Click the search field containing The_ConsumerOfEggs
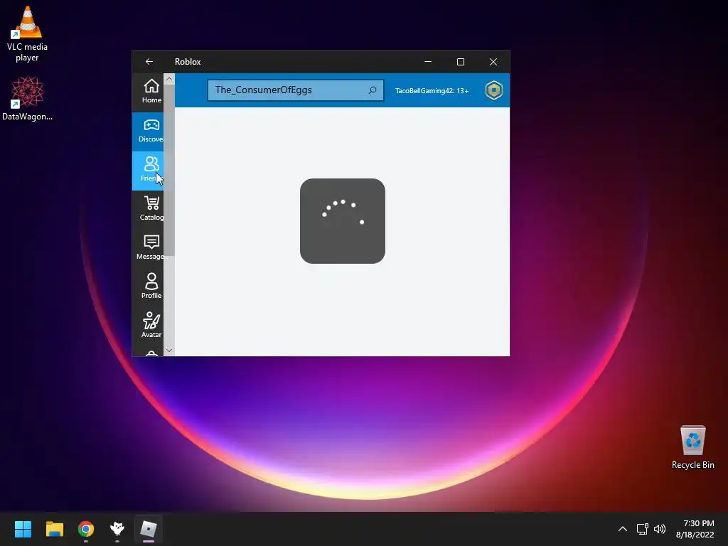Screen dimensions: 728x546 tap(296, 90)
